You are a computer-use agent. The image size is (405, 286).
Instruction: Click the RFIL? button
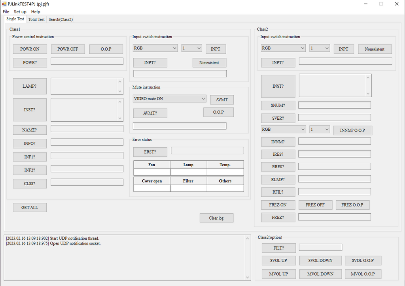pyautogui.click(x=278, y=192)
